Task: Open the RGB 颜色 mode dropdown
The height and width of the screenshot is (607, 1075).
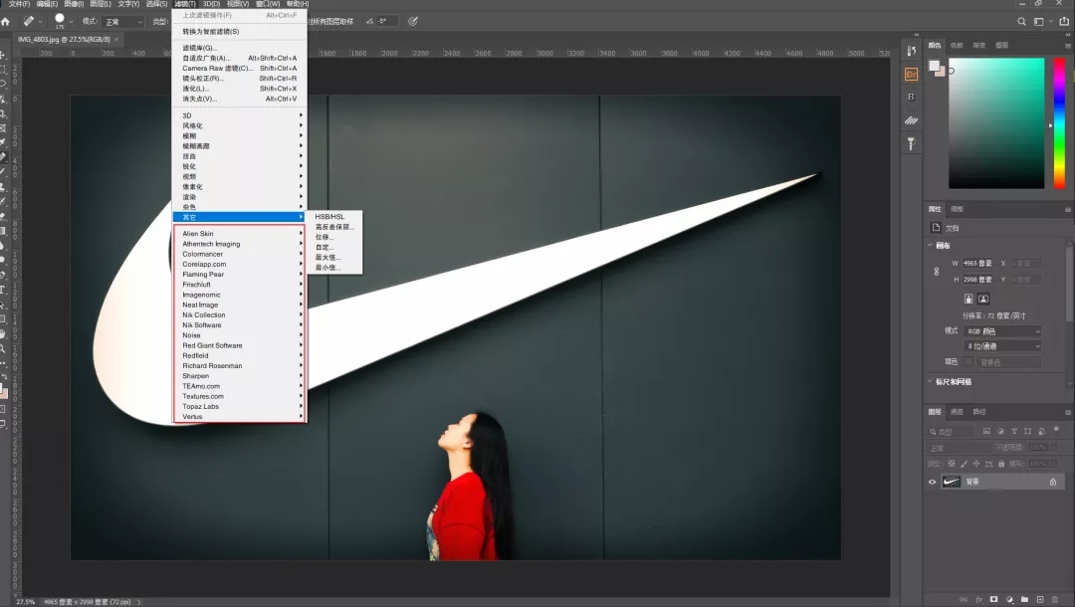Action: [1002, 331]
